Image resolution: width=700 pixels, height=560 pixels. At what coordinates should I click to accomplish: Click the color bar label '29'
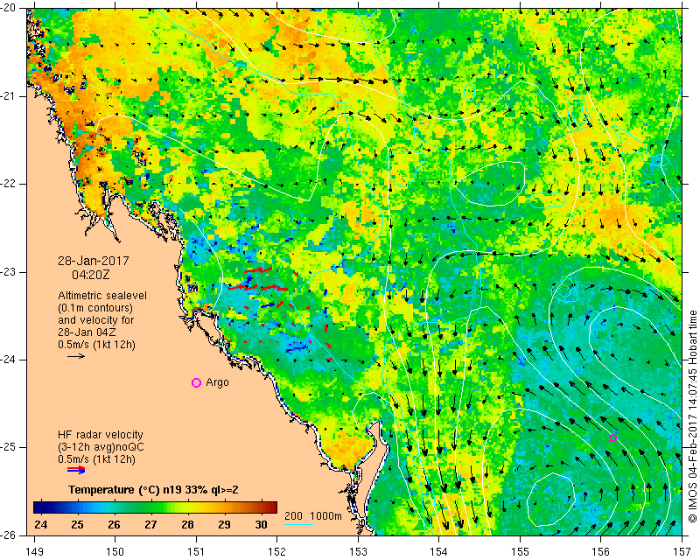click(x=224, y=524)
